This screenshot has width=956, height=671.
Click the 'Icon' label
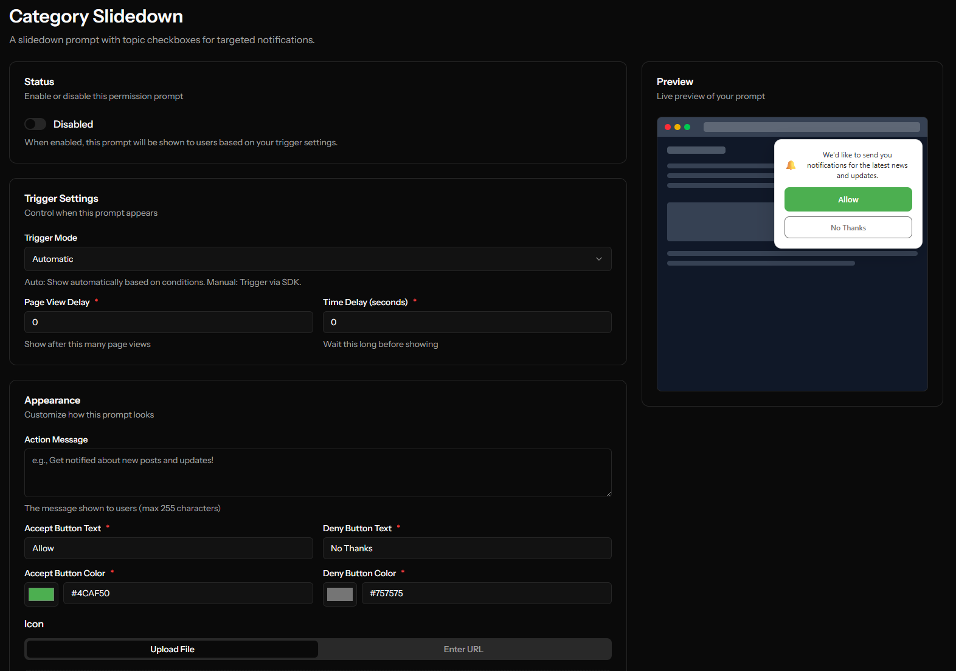pos(34,624)
